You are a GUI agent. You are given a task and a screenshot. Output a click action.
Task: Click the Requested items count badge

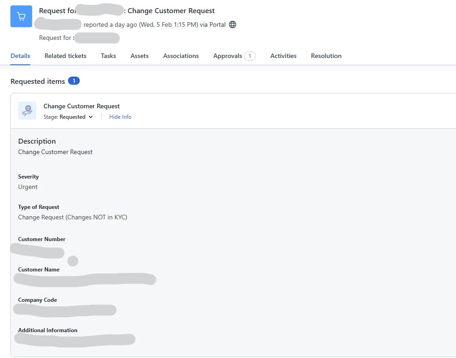(74, 81)
